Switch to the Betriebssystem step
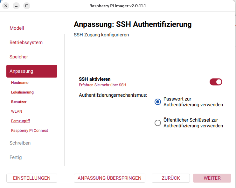This screenshot has width=236, height=188. click(26, 42)
